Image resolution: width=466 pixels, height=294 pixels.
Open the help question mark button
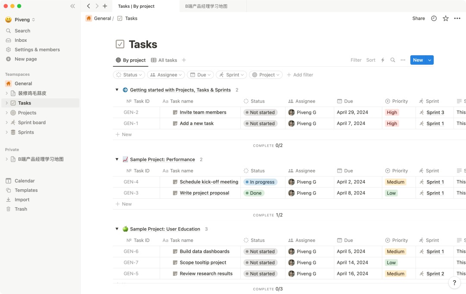coord(454,282)
